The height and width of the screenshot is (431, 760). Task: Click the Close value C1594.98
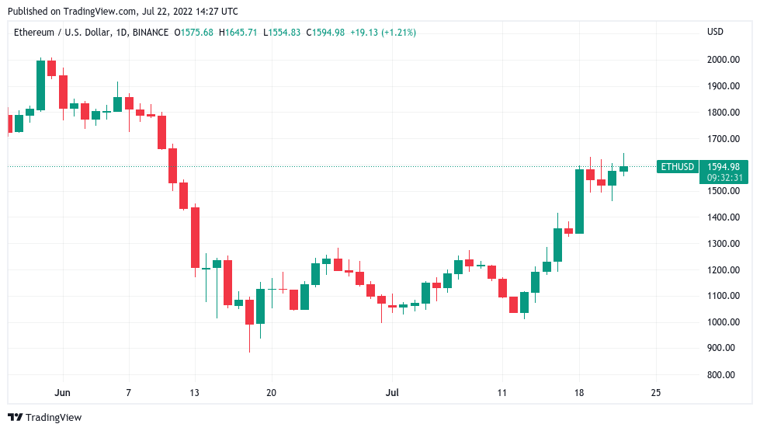coord(327,33)
